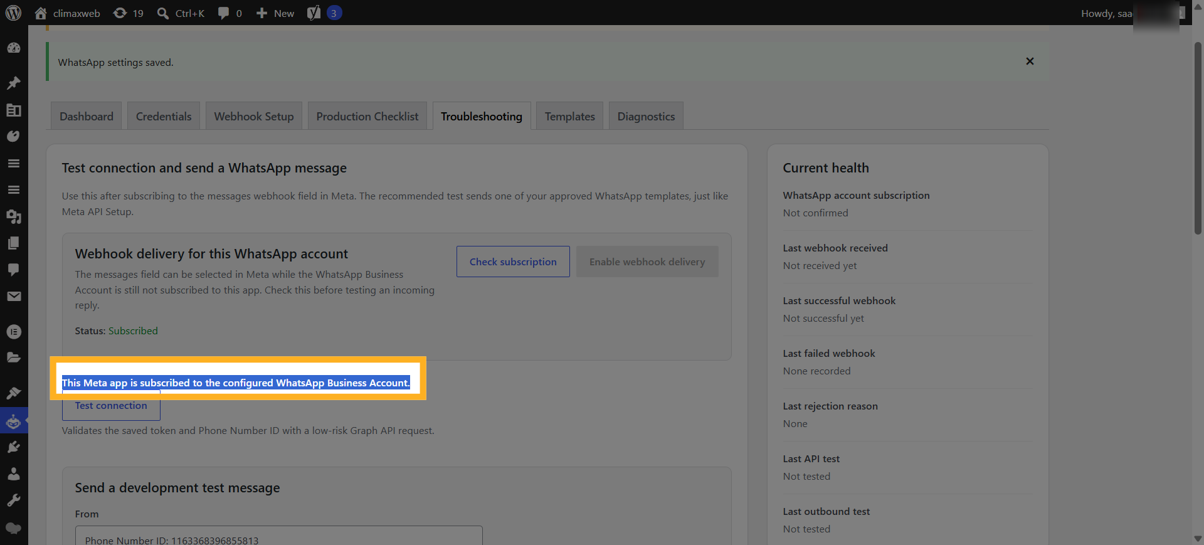
Task: Click the Enable webhook delivery button
Action: click(x=647, y=262)
